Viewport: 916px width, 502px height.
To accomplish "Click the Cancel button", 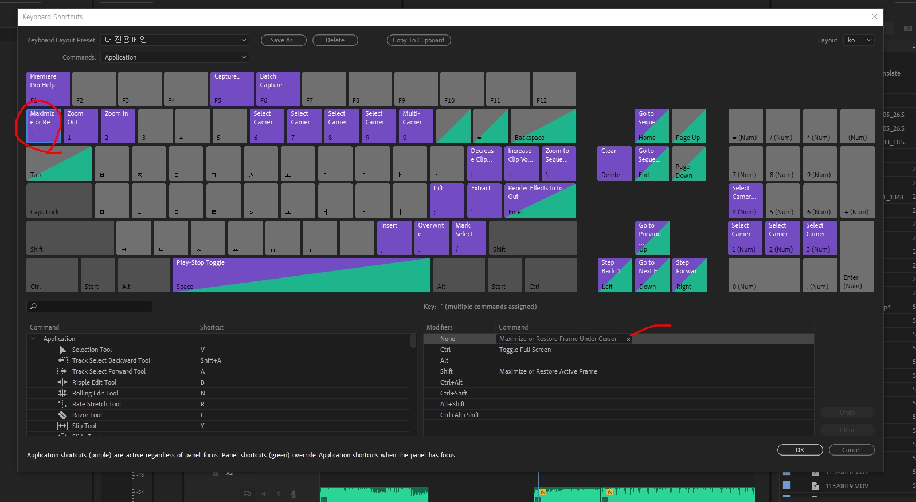I will point(852,450).
